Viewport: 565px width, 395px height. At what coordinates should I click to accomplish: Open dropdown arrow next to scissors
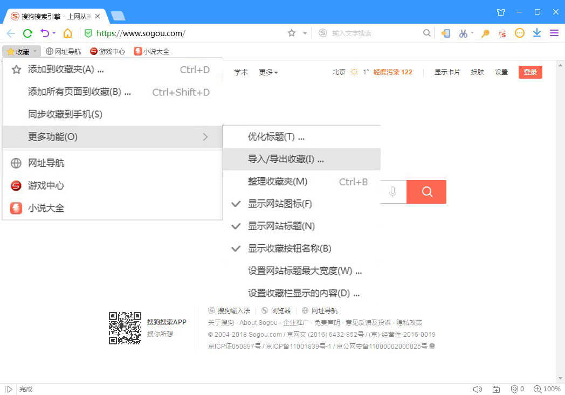(x=472, y=33)
